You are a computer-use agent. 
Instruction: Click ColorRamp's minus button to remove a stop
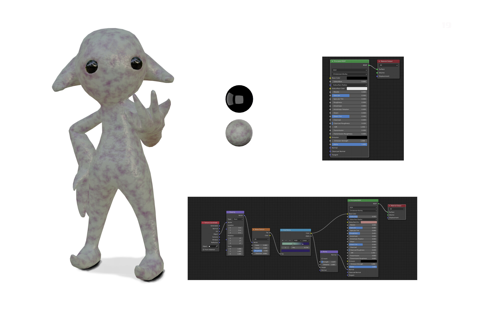[x=286, y=240]
